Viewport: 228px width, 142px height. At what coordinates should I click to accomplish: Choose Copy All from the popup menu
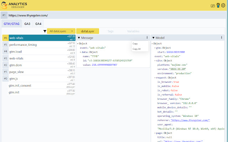point(136,49)
